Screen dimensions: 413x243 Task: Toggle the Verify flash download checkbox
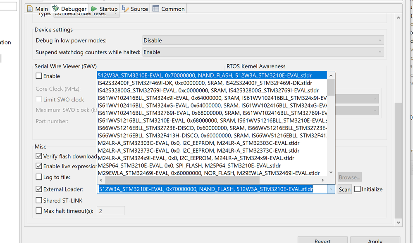tap(39, 156)
